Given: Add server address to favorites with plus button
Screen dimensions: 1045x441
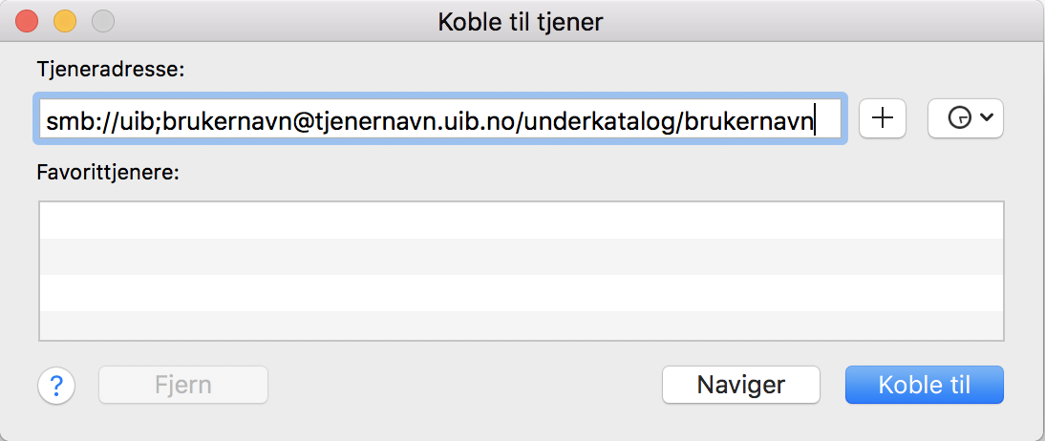Looking at the screenshot, I should (x=883, y=118).
